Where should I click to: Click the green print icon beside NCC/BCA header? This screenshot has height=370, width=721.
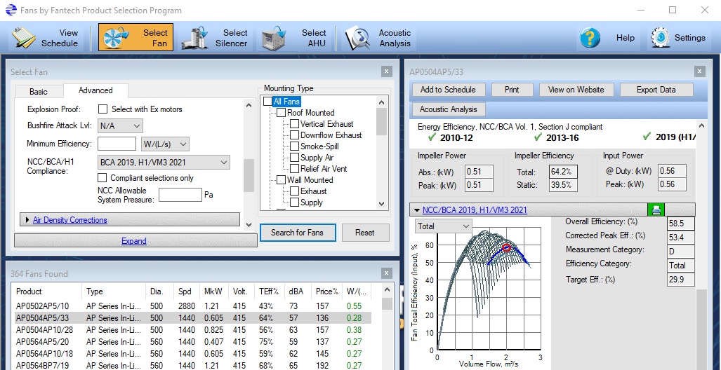655,210
